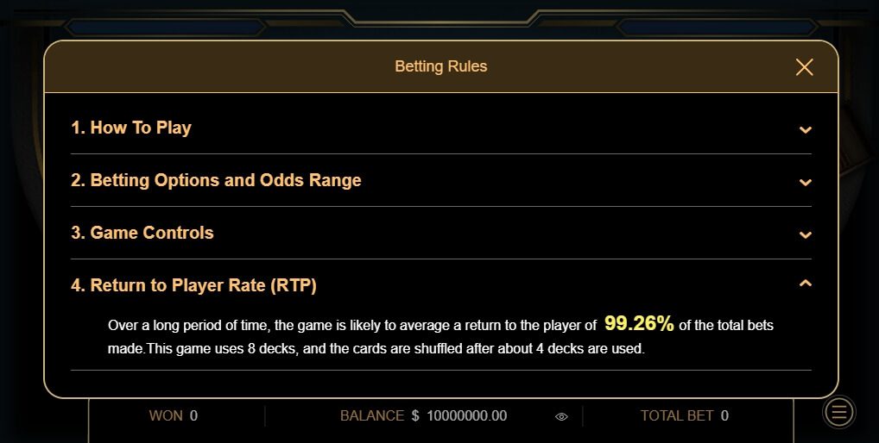Select Betting Options and Odds Range heading
Screen dimensions: 879x443
(x=216, y=180)
